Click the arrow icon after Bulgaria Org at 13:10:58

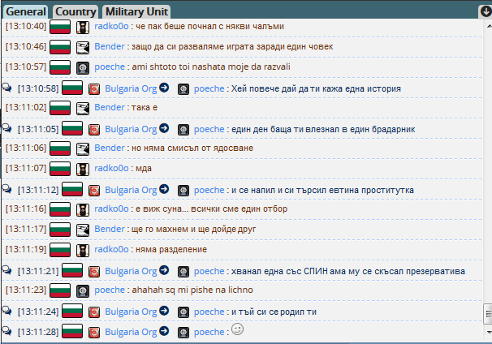point(164,88)
